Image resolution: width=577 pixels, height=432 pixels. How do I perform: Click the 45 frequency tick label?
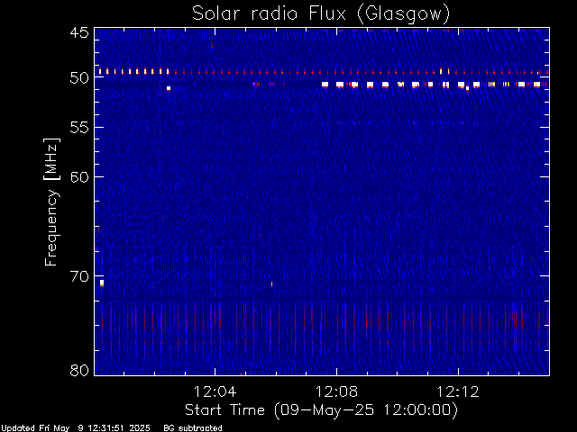pyautogui.click(x=79, y=32)
